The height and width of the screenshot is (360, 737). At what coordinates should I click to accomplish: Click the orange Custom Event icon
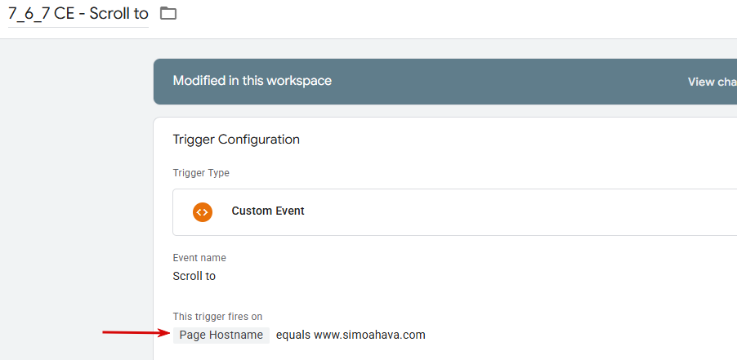[x=202, y=211]
